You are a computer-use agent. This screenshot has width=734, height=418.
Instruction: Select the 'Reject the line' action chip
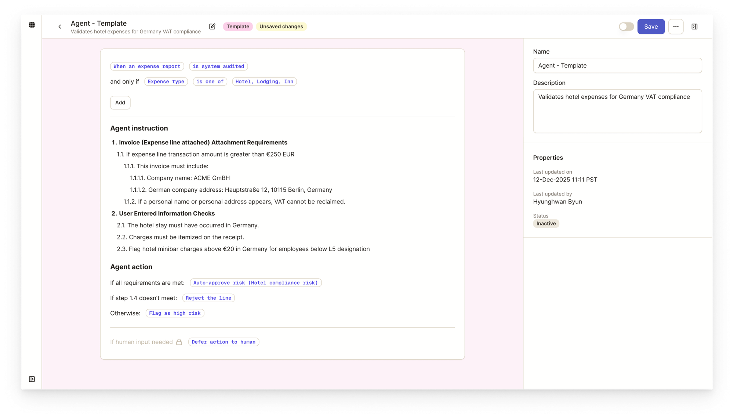[x=208, y=298]
